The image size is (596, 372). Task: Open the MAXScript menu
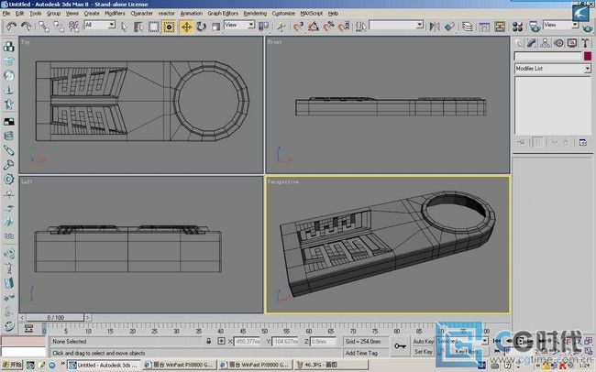pyautogui.click(x=312, y=14)
